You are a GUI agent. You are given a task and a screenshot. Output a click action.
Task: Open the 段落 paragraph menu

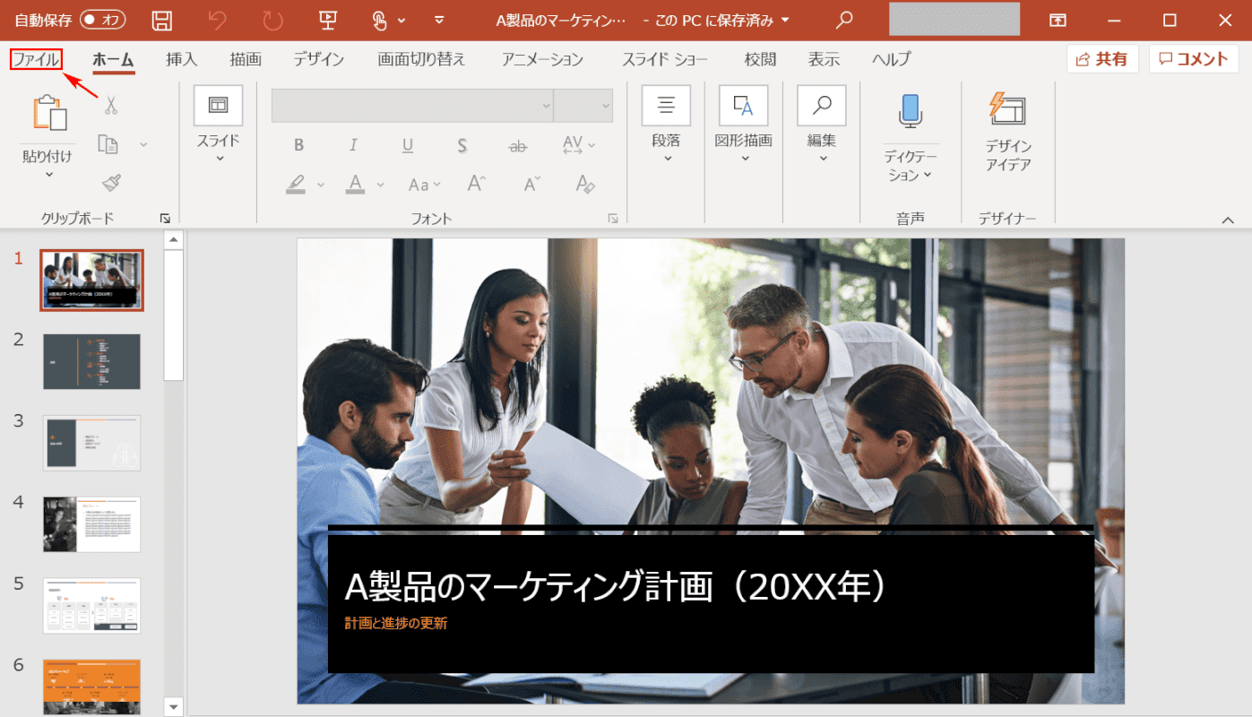pyautogui.click(x=666, y=125)
